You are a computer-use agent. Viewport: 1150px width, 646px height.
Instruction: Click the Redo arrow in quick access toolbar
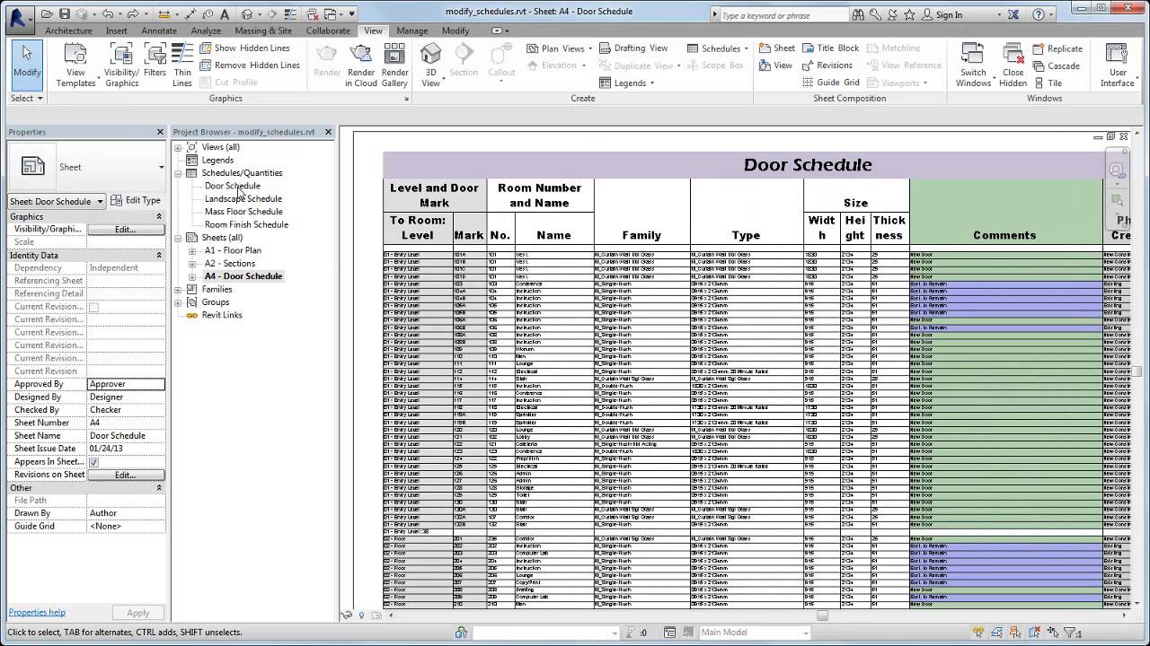pos(133,13)
